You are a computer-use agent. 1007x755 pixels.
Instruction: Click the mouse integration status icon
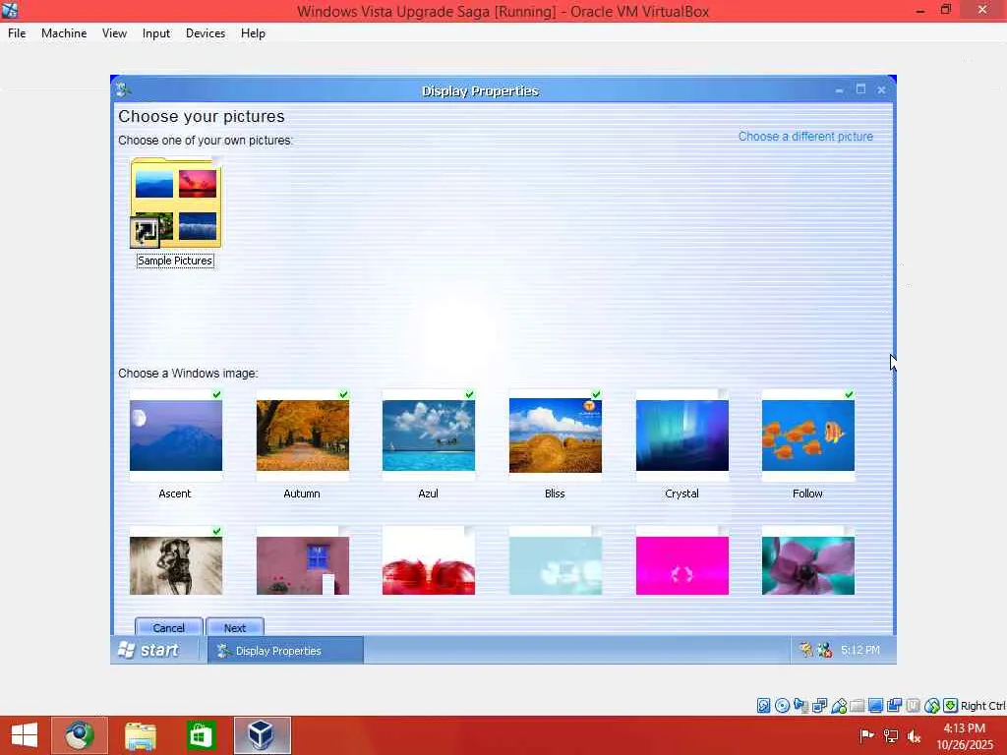point(932,706)
